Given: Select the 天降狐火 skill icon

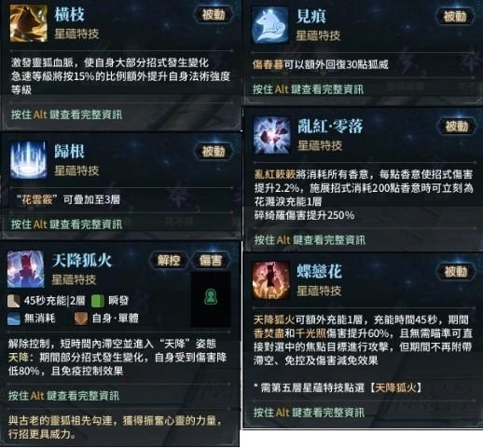Looking at the screenshot, I should click(25, 269).
